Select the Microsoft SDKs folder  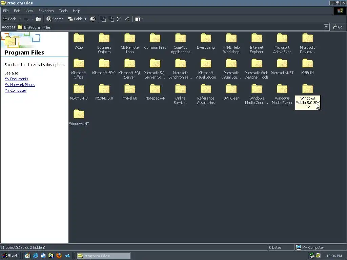coord(104,67)
